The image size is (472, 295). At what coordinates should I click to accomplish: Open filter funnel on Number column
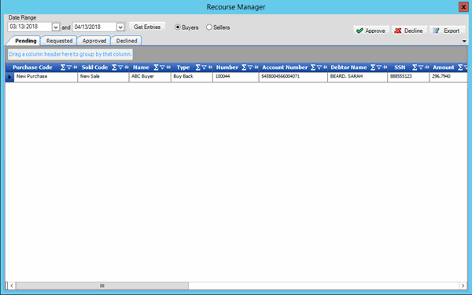(x=250, y=67)
